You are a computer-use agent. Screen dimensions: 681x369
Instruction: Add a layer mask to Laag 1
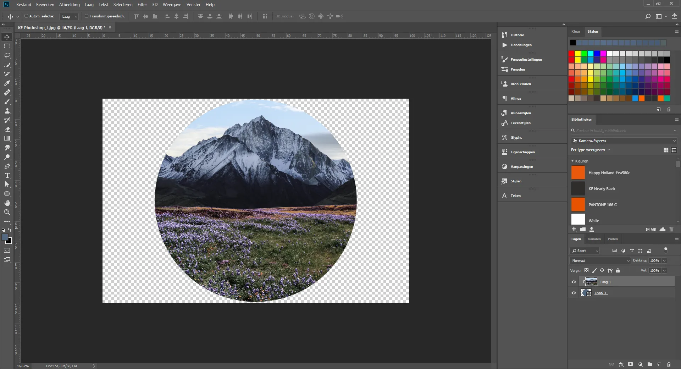tap(630, 364)
